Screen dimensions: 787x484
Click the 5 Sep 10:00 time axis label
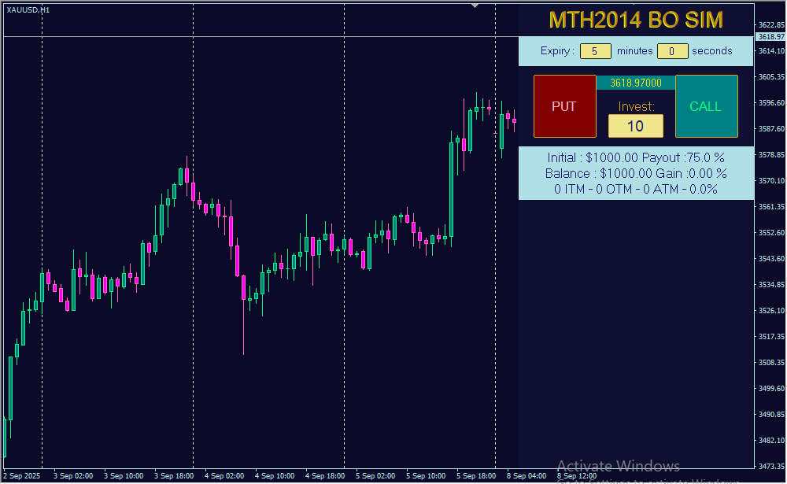426,476
